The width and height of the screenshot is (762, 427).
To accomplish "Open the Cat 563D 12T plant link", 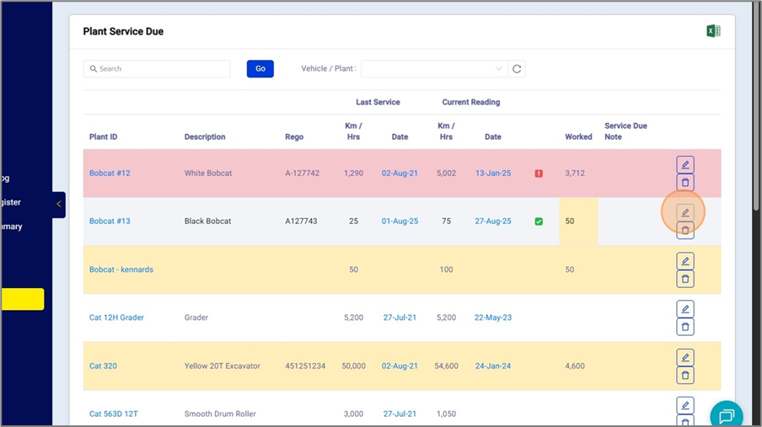I will (x=114, y=414).
